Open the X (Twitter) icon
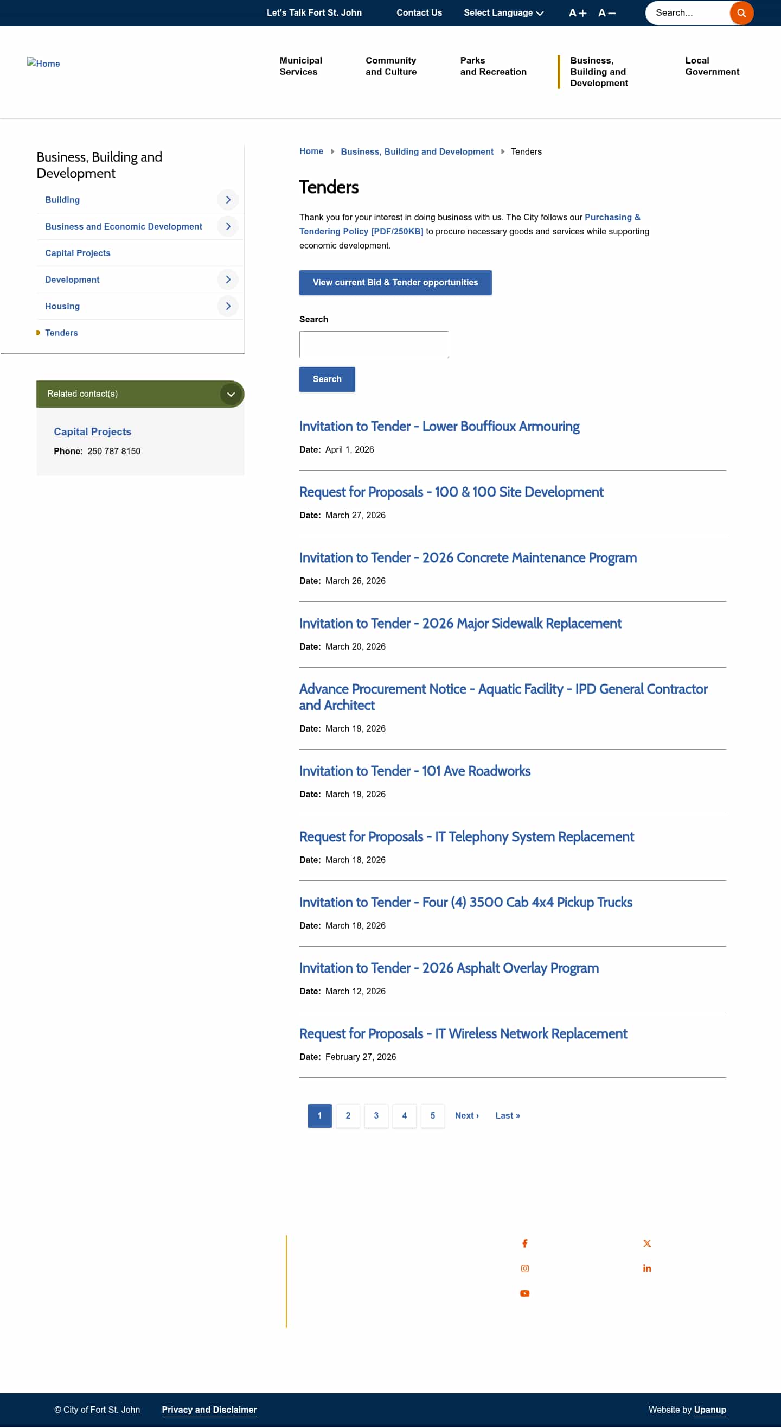Image resolution: width=781 pixels, height=1428 pixels. tap(647, 1243)
